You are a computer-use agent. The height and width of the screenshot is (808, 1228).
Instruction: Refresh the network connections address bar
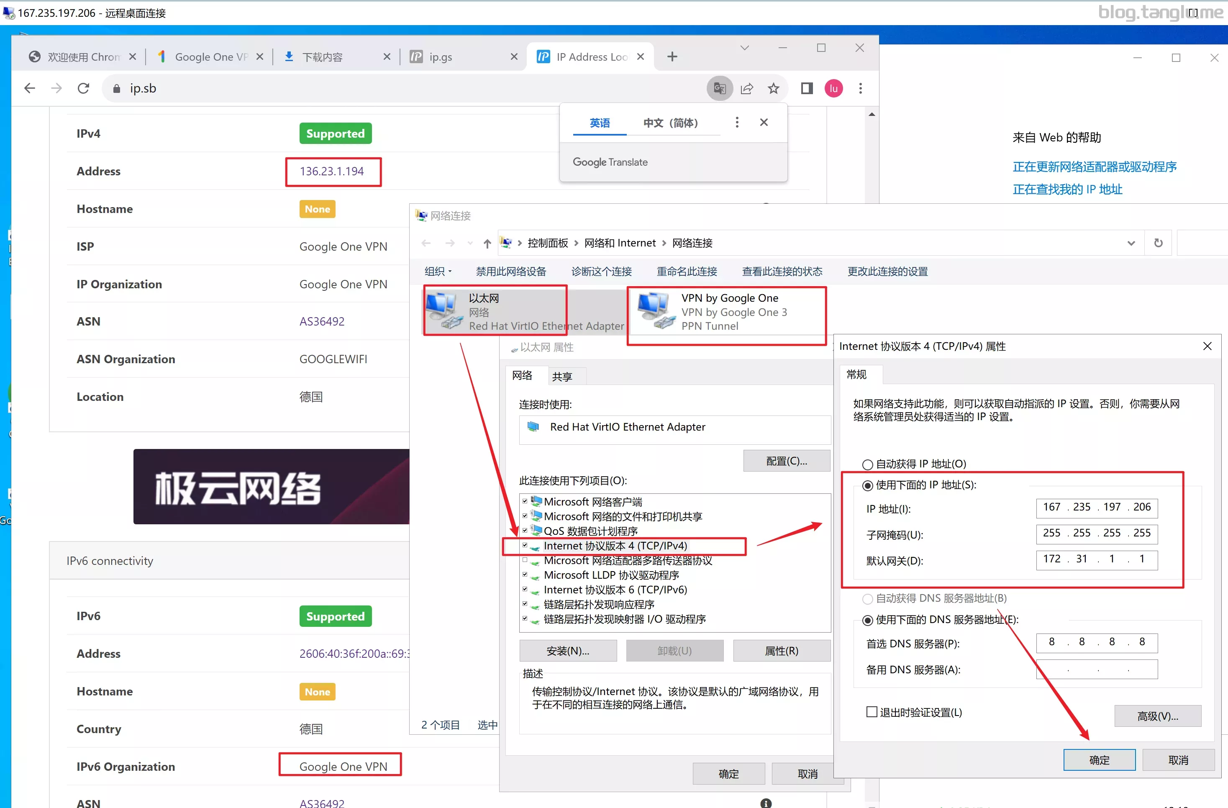[x=1159, y=243]
